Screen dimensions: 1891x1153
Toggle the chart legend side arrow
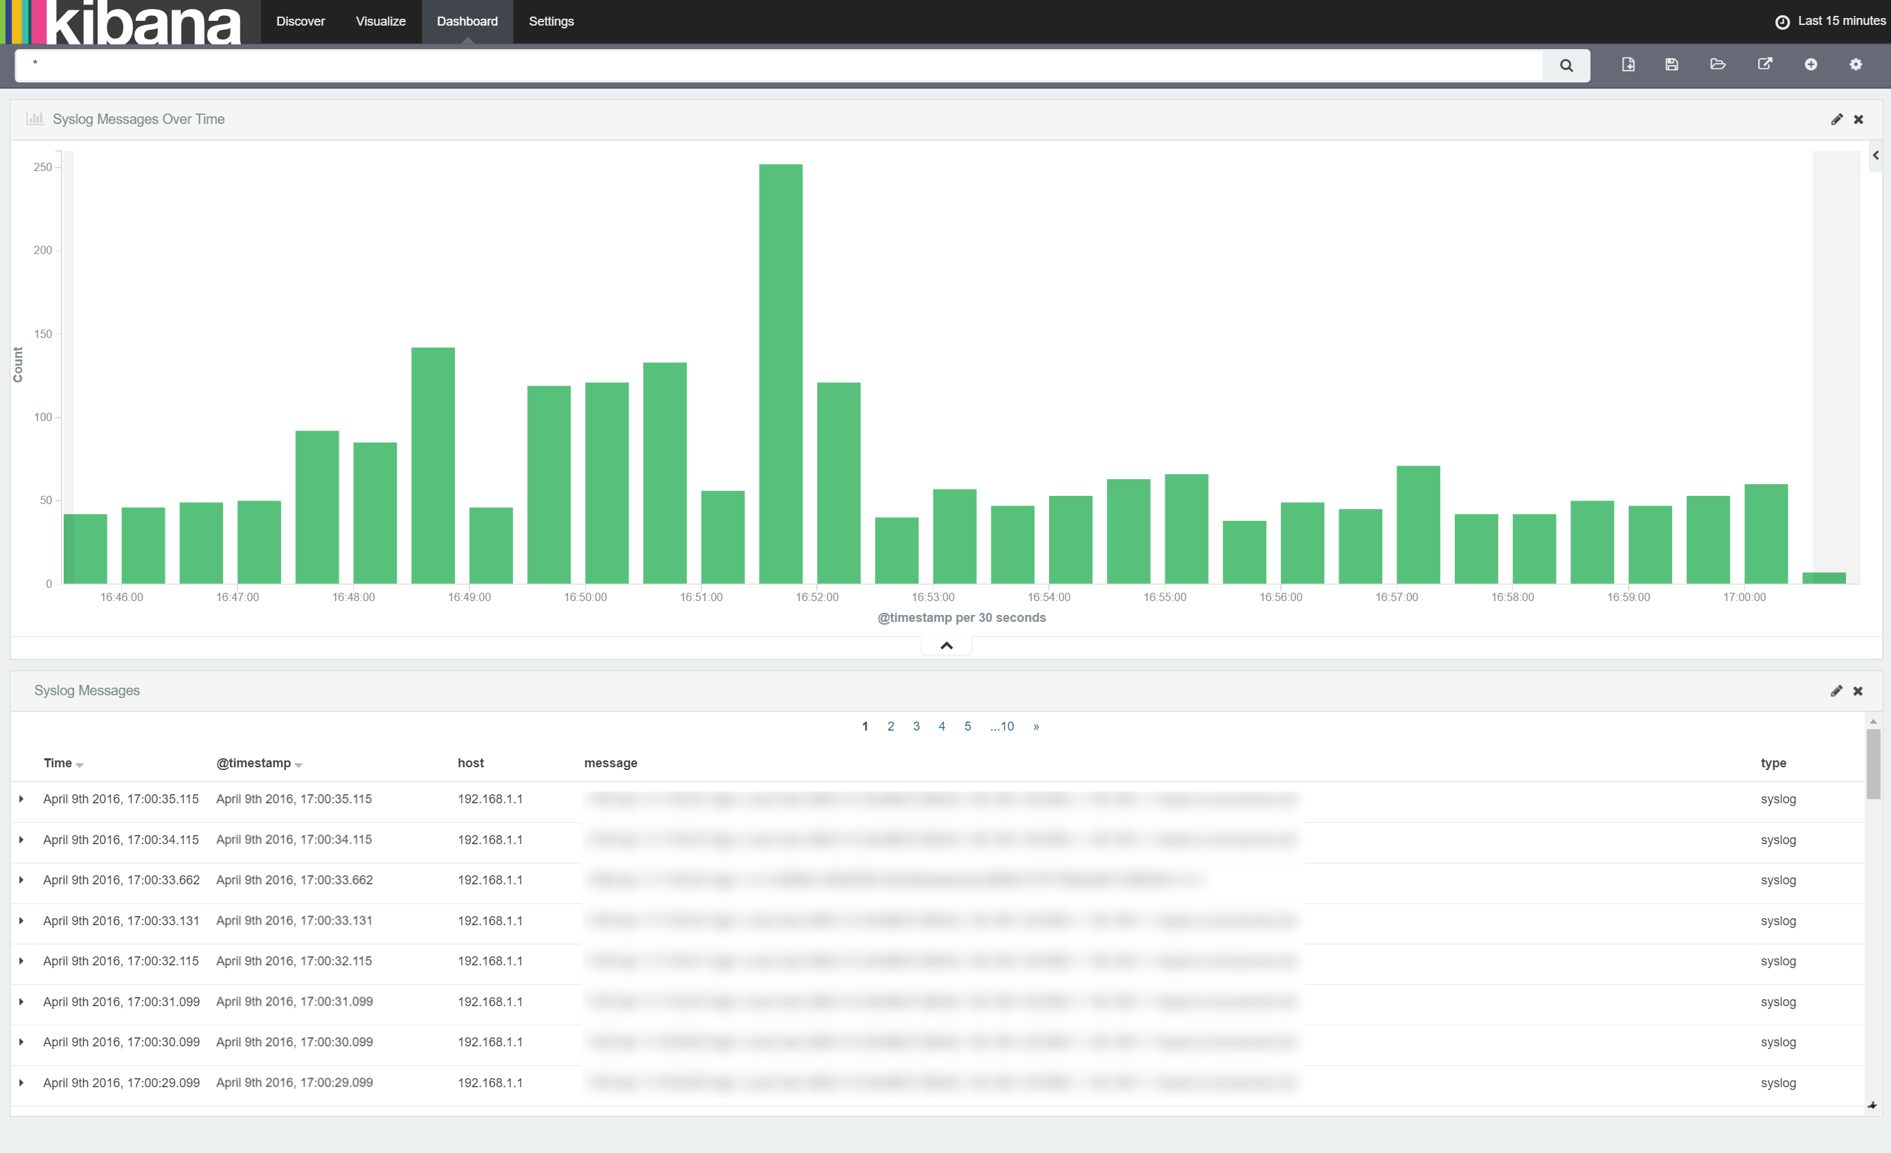1875,155
